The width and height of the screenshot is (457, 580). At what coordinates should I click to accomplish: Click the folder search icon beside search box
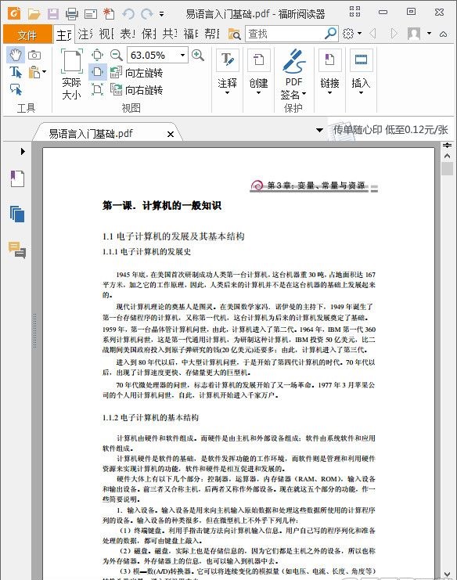tap(234, 34)
